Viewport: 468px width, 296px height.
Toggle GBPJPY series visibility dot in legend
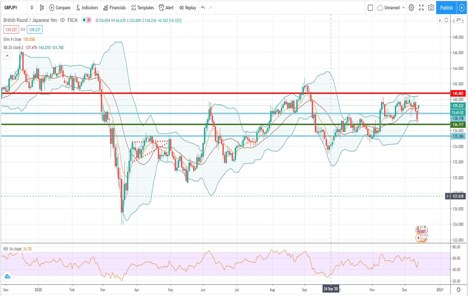[x=84, y=20]
